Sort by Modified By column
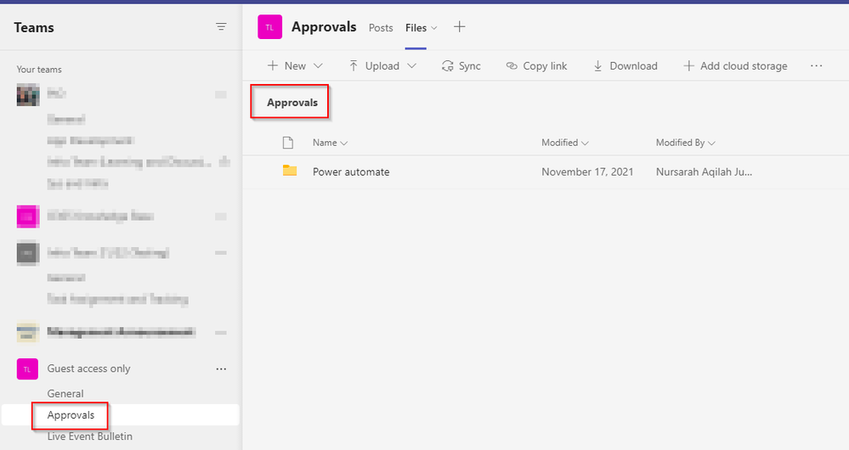 click(x=686, y=143)
